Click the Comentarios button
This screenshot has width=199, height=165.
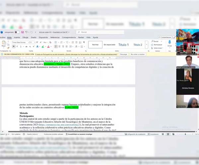click(x=165, y=37)
